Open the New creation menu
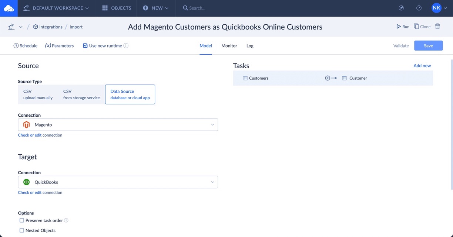453x237 pixels. [156, 8]
